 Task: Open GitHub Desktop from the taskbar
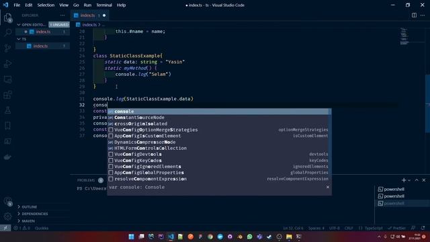[230, 237]
